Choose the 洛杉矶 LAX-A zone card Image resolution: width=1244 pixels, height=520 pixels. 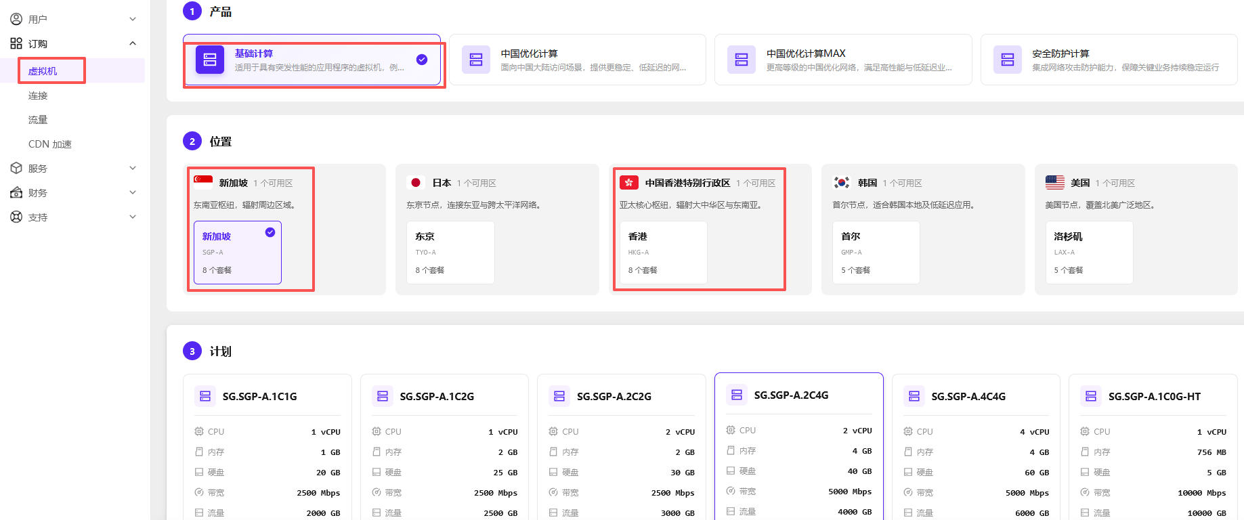tap(1089, 253)
